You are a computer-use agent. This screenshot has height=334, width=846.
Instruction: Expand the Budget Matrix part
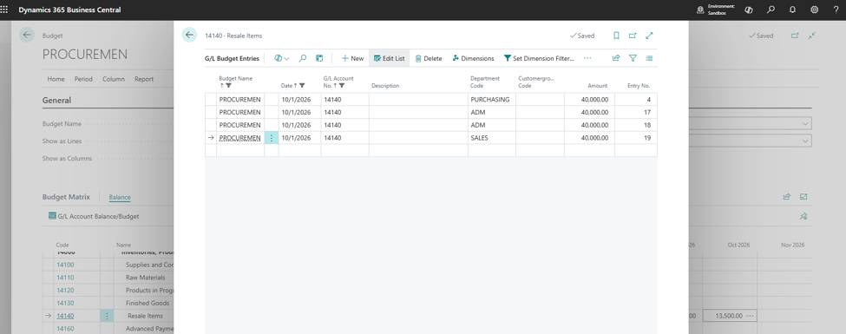point(803,197)
